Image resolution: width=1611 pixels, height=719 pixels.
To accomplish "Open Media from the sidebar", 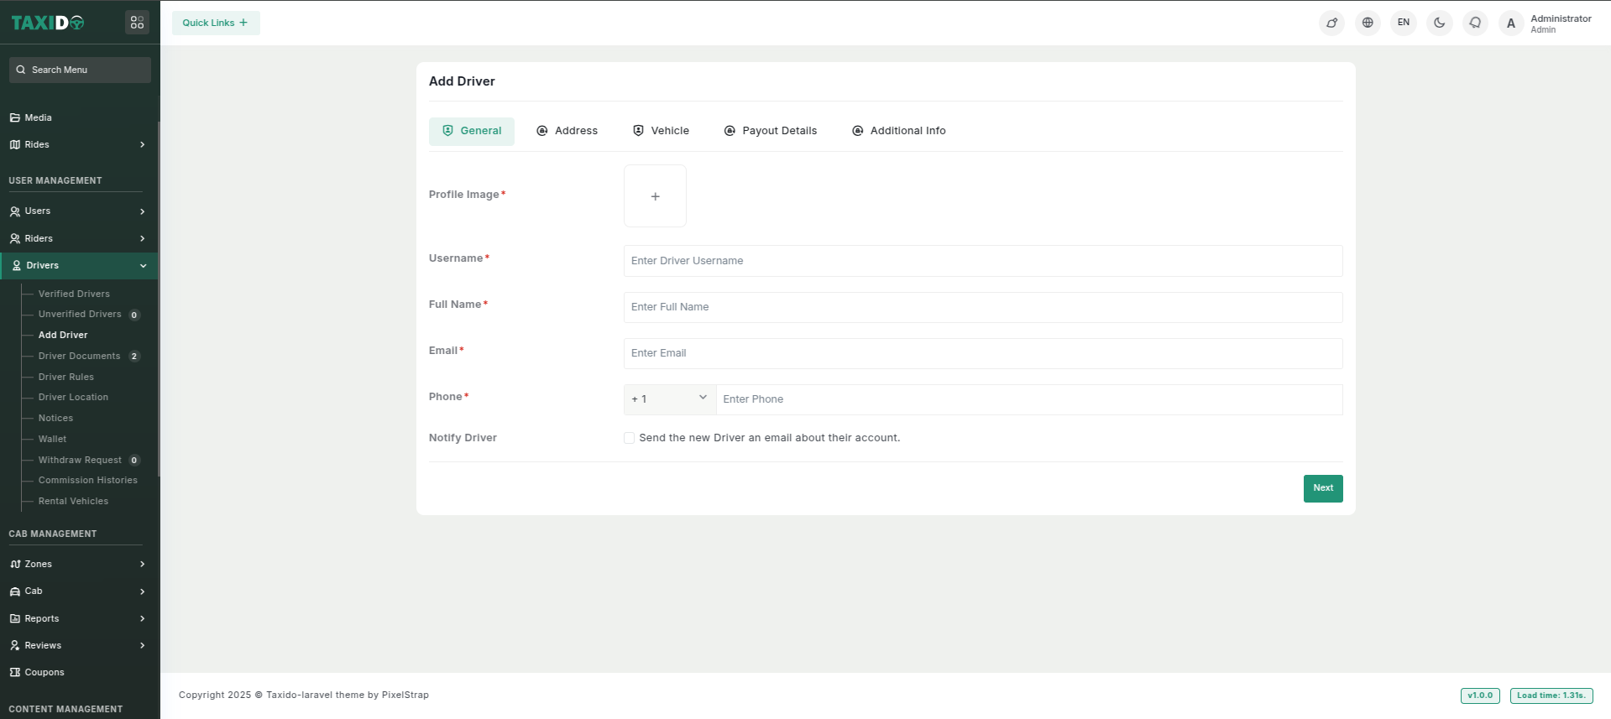I will point(39,117).
